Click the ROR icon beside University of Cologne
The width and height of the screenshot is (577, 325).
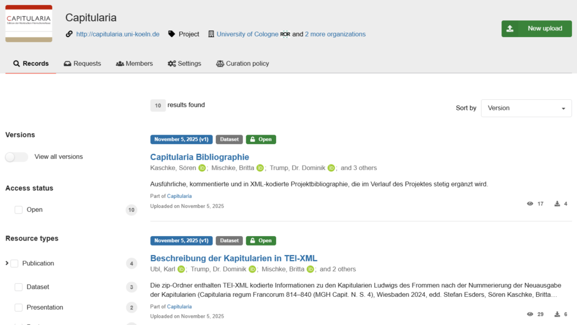(x=286, y=34)
